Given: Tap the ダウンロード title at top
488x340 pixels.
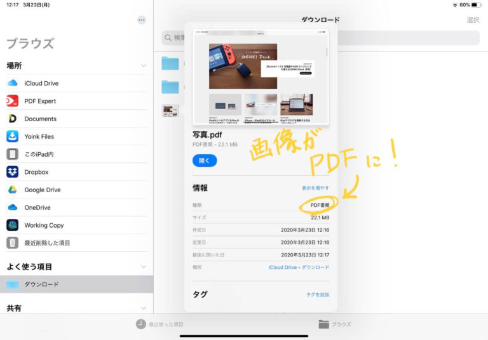Looking at the screenshot, I should point(320,20).
